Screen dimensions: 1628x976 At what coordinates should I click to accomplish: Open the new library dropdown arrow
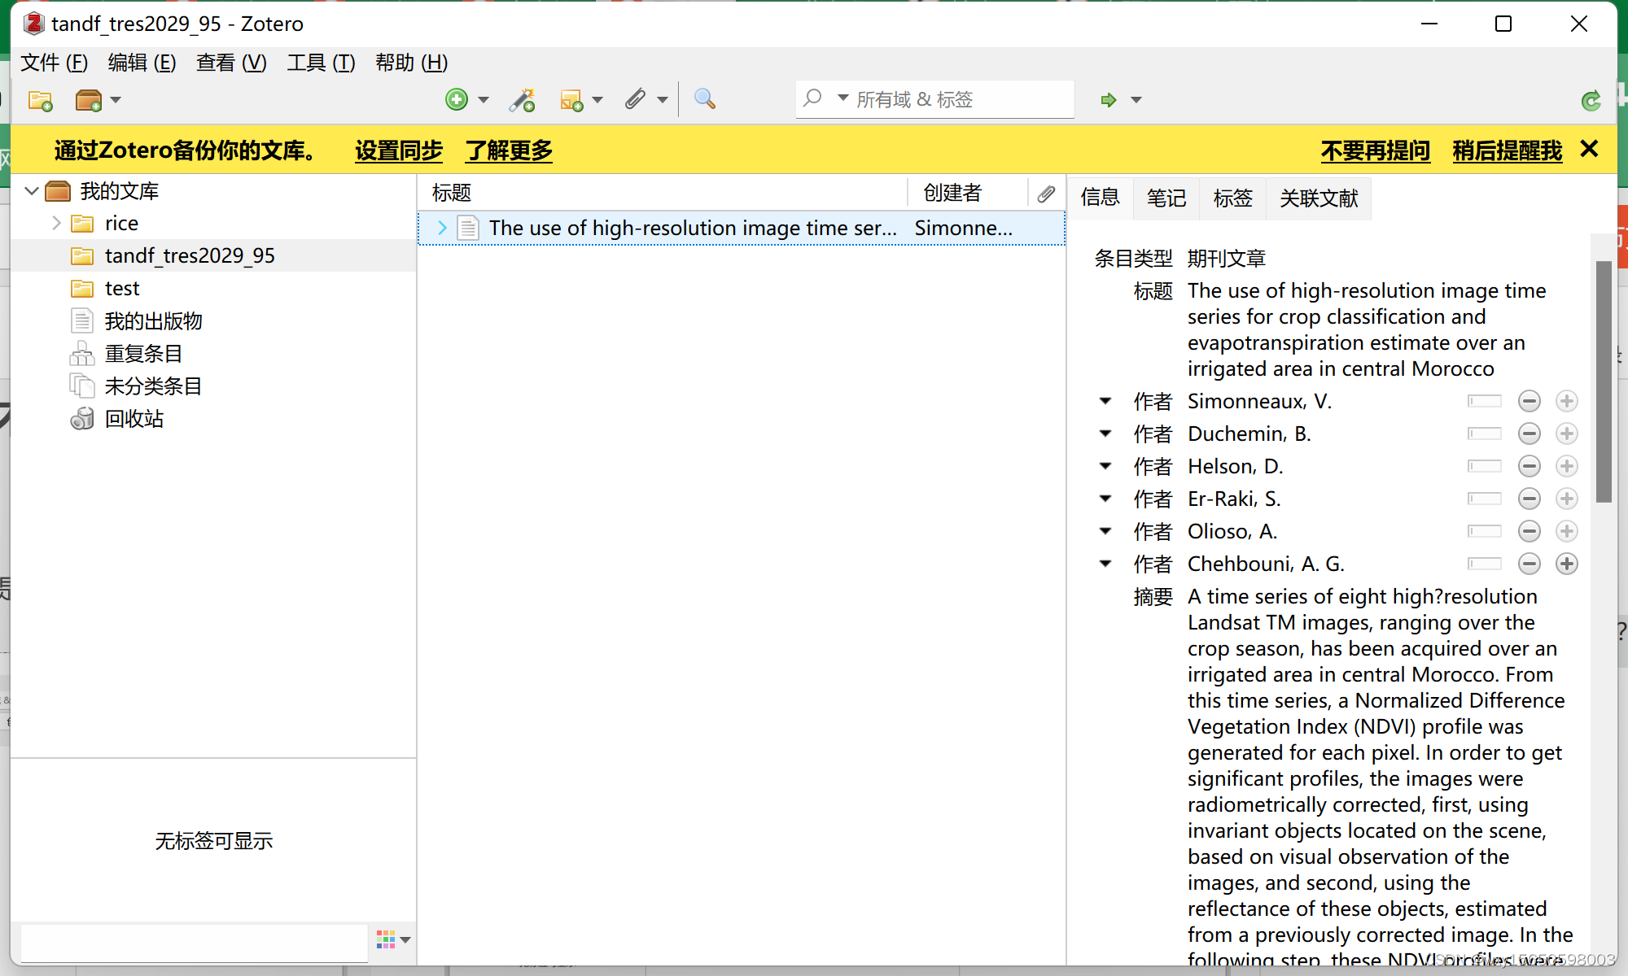[116, 100]
